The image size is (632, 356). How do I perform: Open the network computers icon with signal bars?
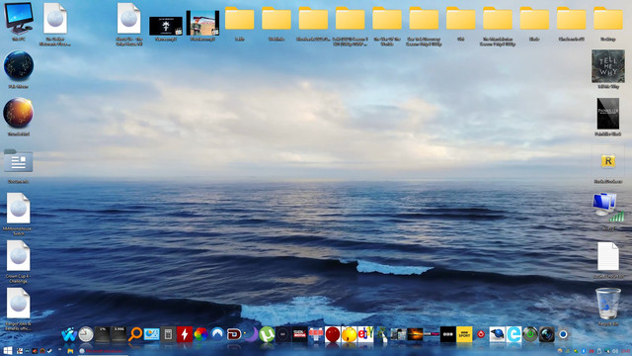point(608,208)
